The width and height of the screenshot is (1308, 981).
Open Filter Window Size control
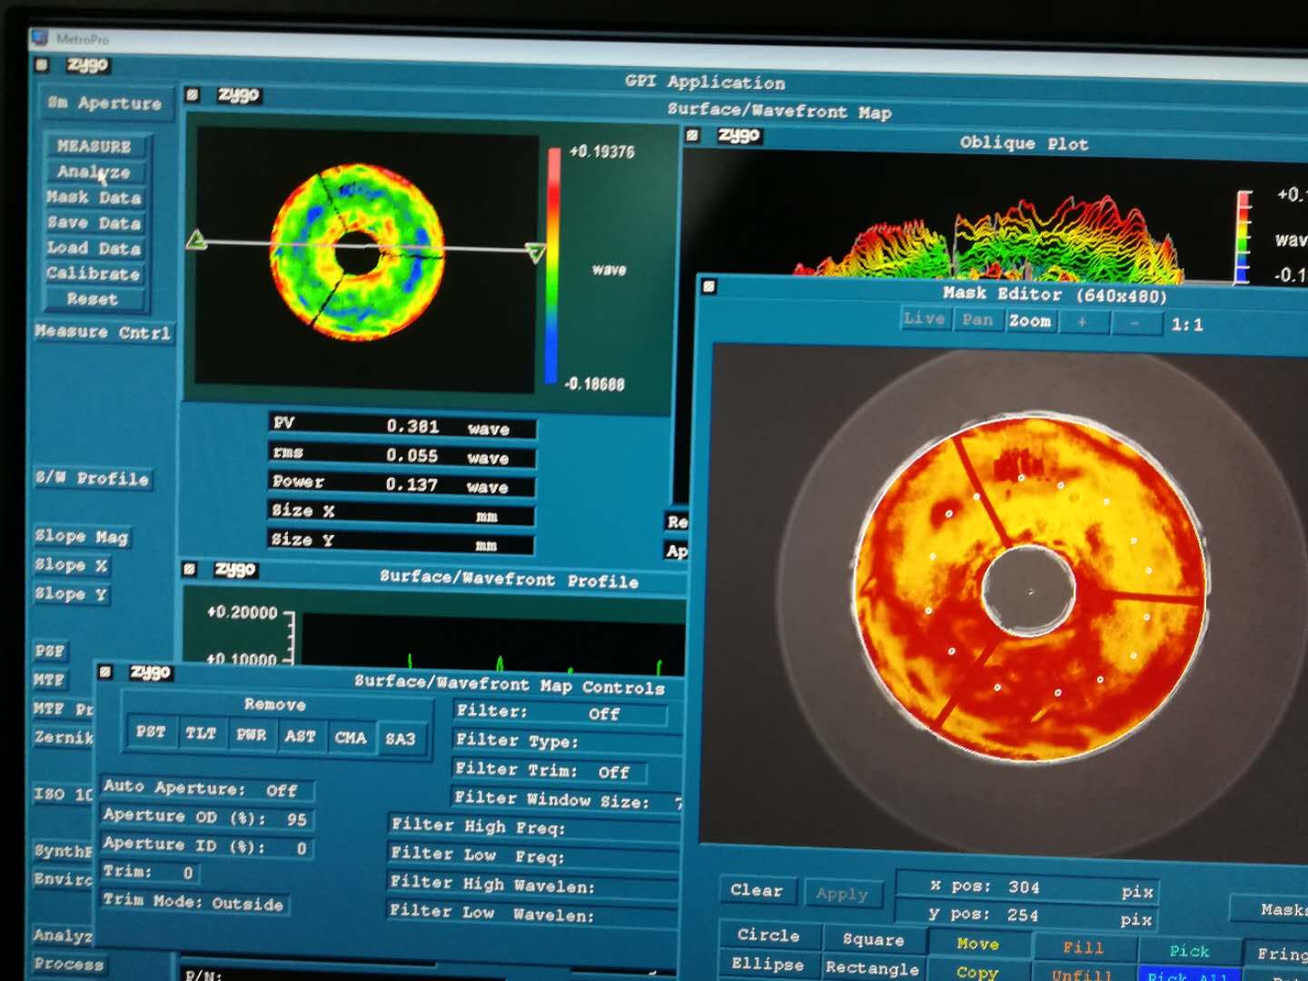point(568,800)
